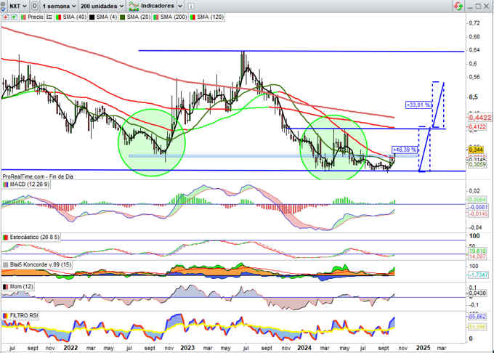Open SMA (200) indicator settings
The height and width of the screenshot is (353, 494).
[x=174, y=17]
